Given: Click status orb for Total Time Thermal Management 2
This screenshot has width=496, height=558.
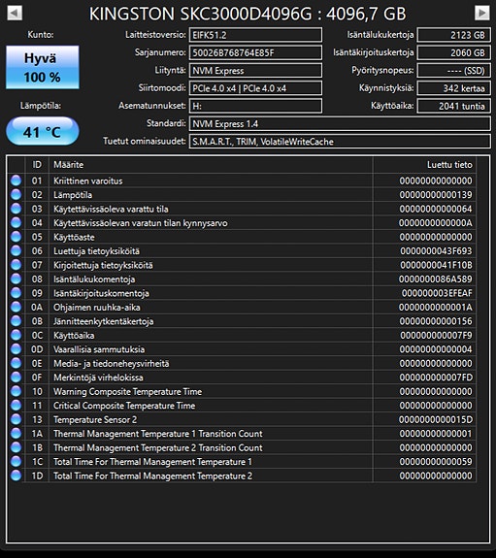Looking at the screenshot, I should [x=17, y=476].
